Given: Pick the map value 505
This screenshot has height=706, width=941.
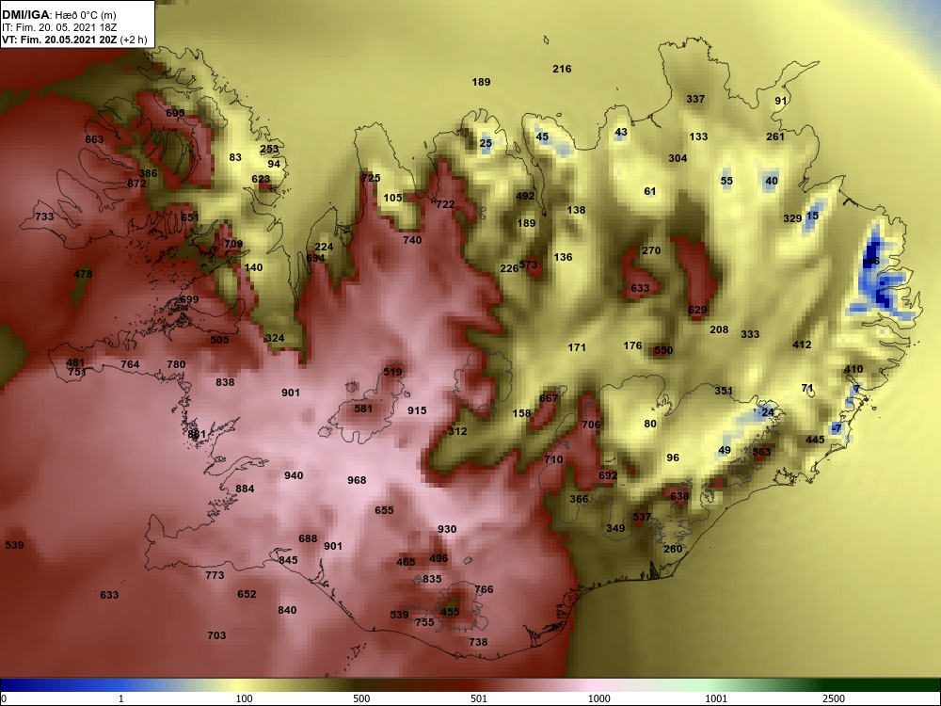Looking at the screenshot, I should point(219,340).
